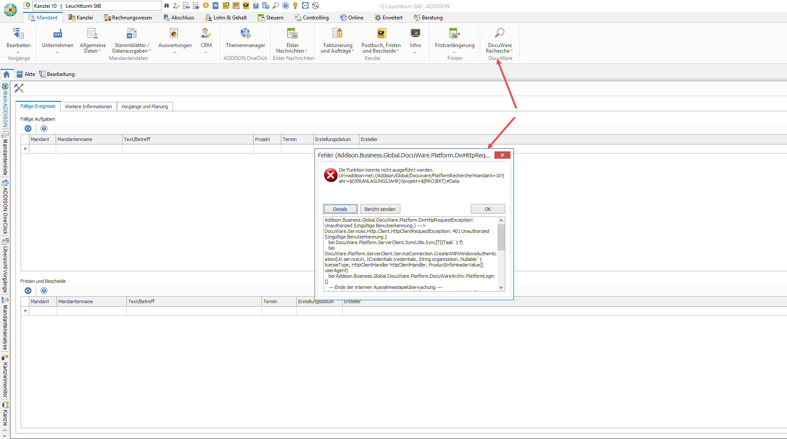Open help for Fristen und Bescheide

coord(44,291)
